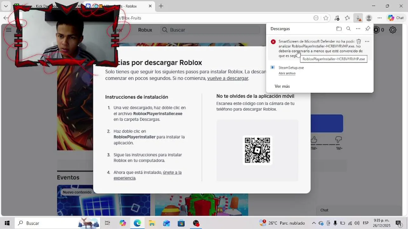Open File Explorer from taskbar
The height and width of the screenshot is (229, 408).
click(x=152, y=223)
